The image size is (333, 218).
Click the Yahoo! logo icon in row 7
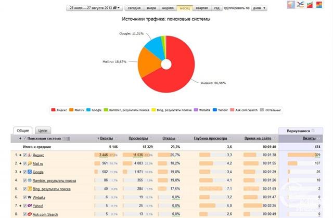point(30,206)
